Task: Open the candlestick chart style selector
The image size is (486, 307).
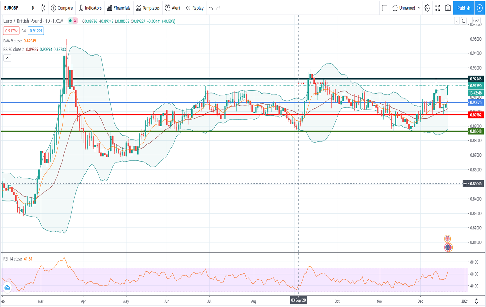Action: tap(43, 8)
